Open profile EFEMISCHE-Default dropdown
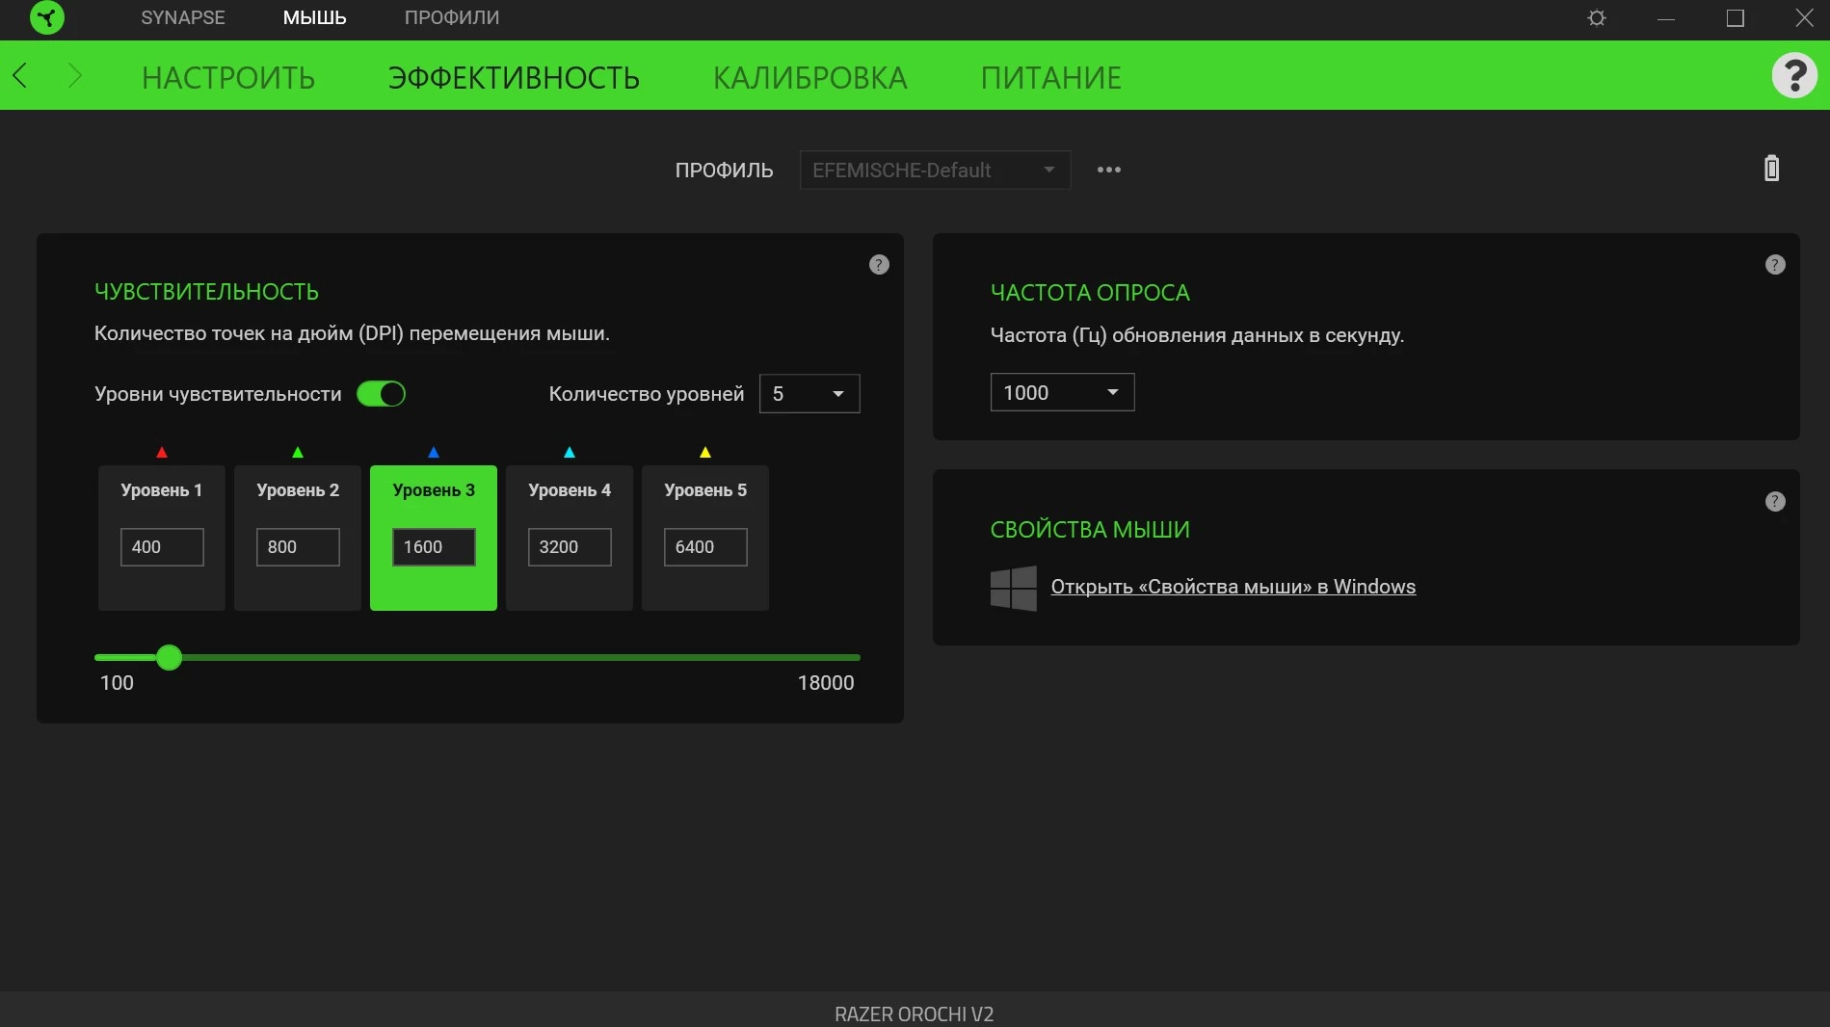1830x1027 pixels. (935, 170)
